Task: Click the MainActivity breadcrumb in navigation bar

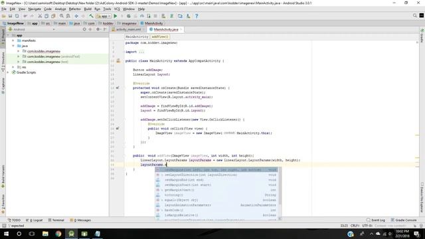Action: tap(151, 23)
